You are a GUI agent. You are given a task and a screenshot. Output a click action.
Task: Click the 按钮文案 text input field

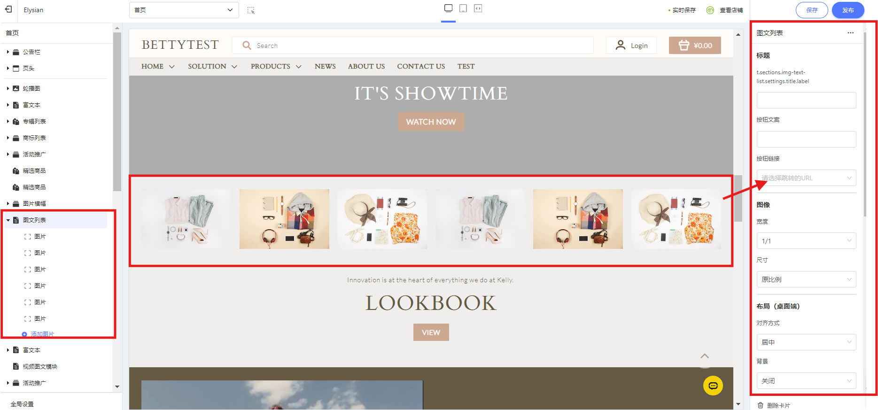(x=806, y=139)
